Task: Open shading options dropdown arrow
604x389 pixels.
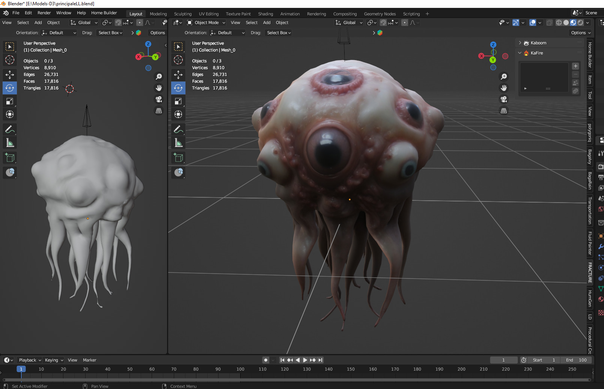Action: coord(588,23)
